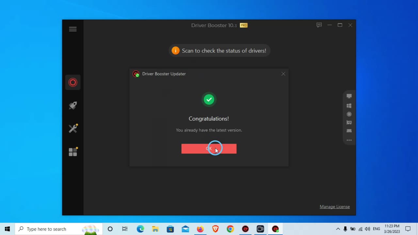Launch Firefox from taskbar
This screenshot has height=235, width=418.
pyautogui.click(x=200, y=229)
